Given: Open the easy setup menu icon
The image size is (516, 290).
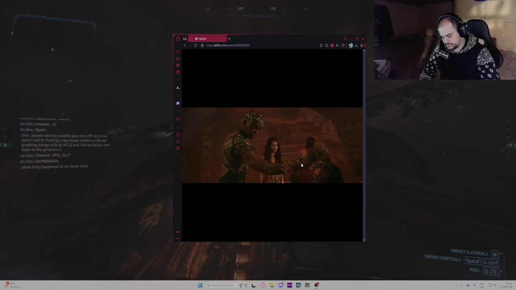Looking at the screenshot, I should pyautogui.click(x=361, y=46).
